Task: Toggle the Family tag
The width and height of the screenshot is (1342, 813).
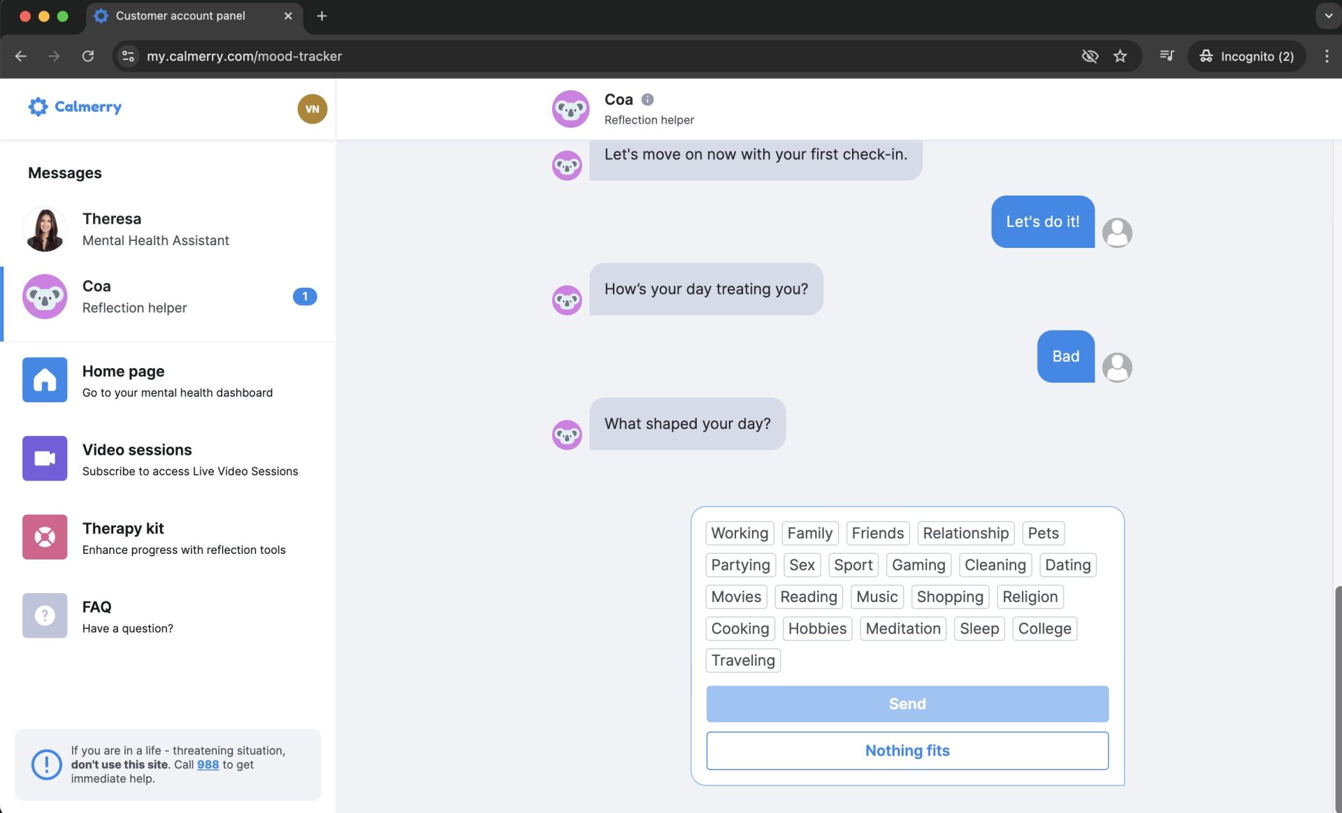Action: 809,533
